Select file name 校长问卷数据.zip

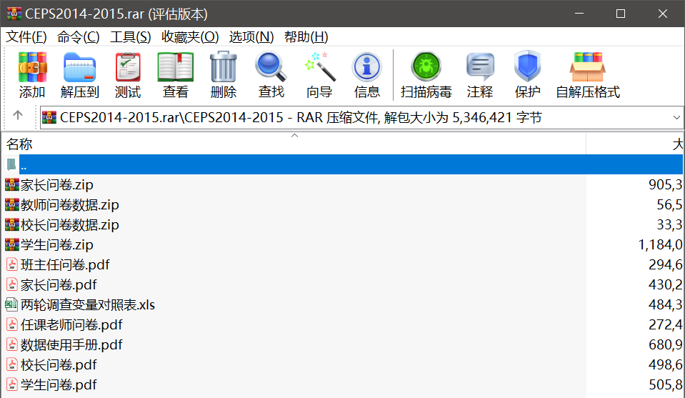click(69, 224)
